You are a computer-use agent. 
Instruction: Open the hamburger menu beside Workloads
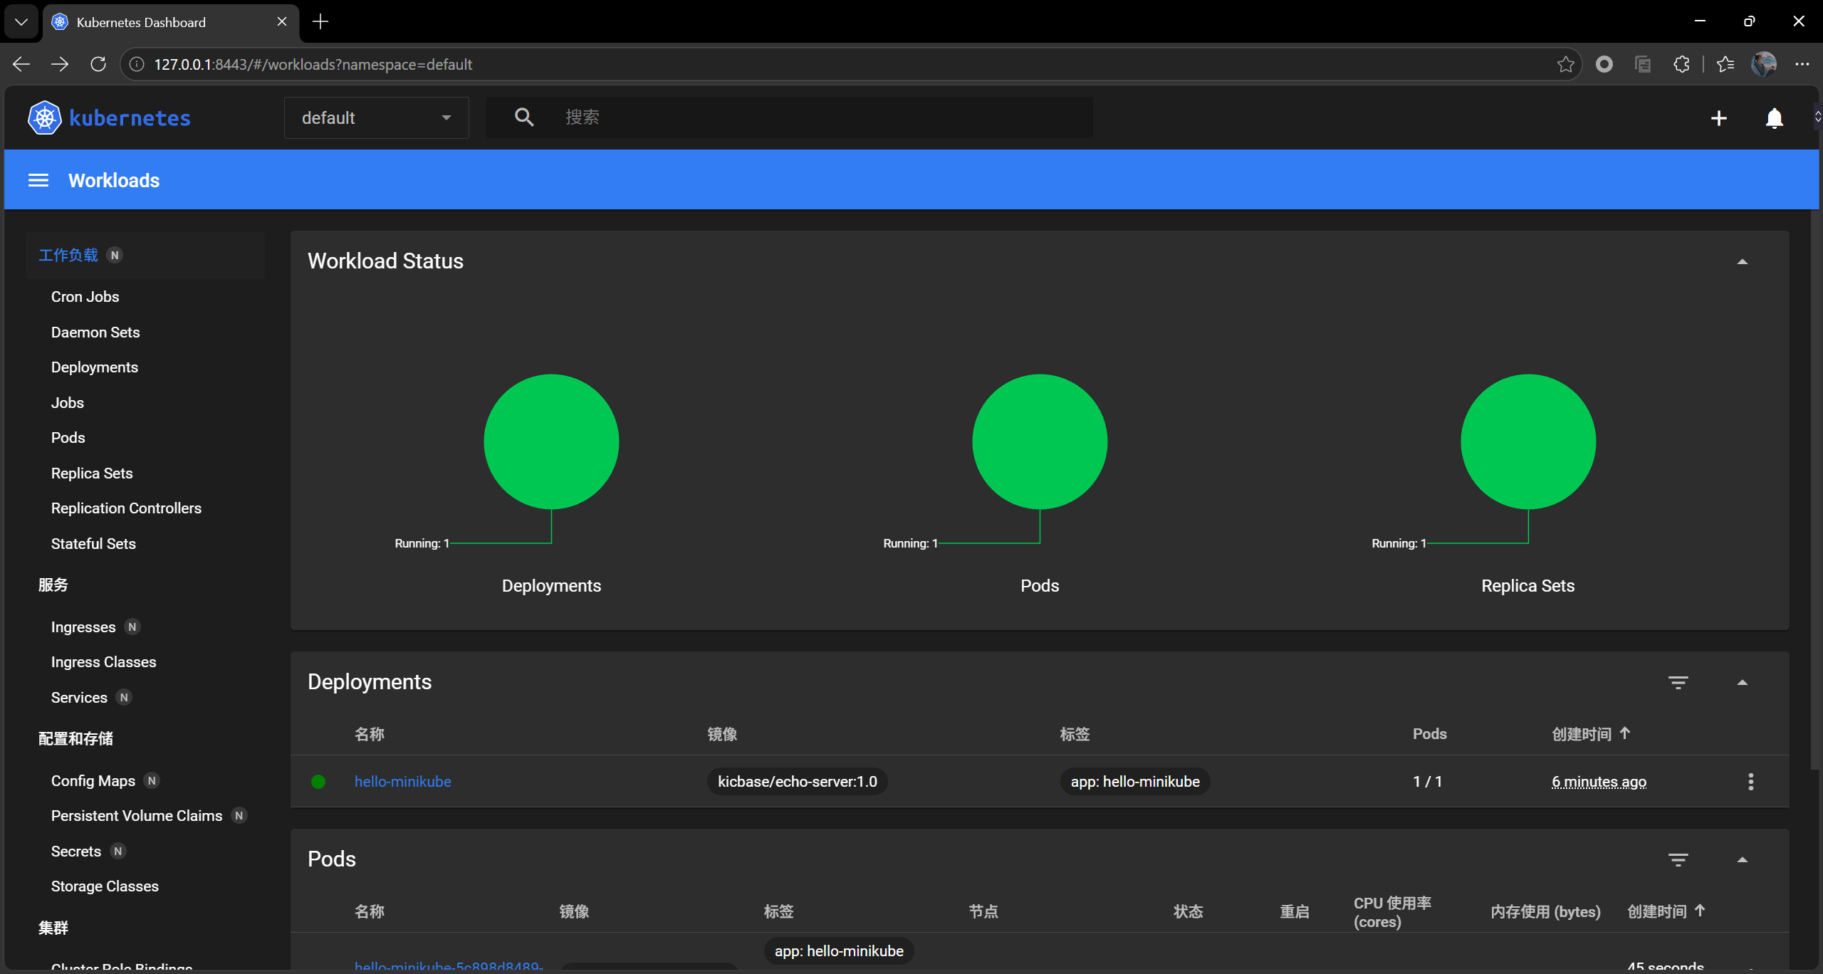point(38,181)
